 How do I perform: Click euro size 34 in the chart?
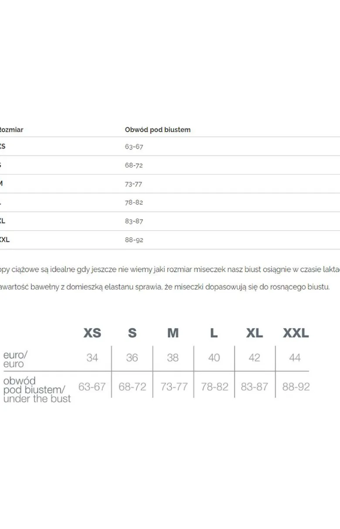click(92, 358)
